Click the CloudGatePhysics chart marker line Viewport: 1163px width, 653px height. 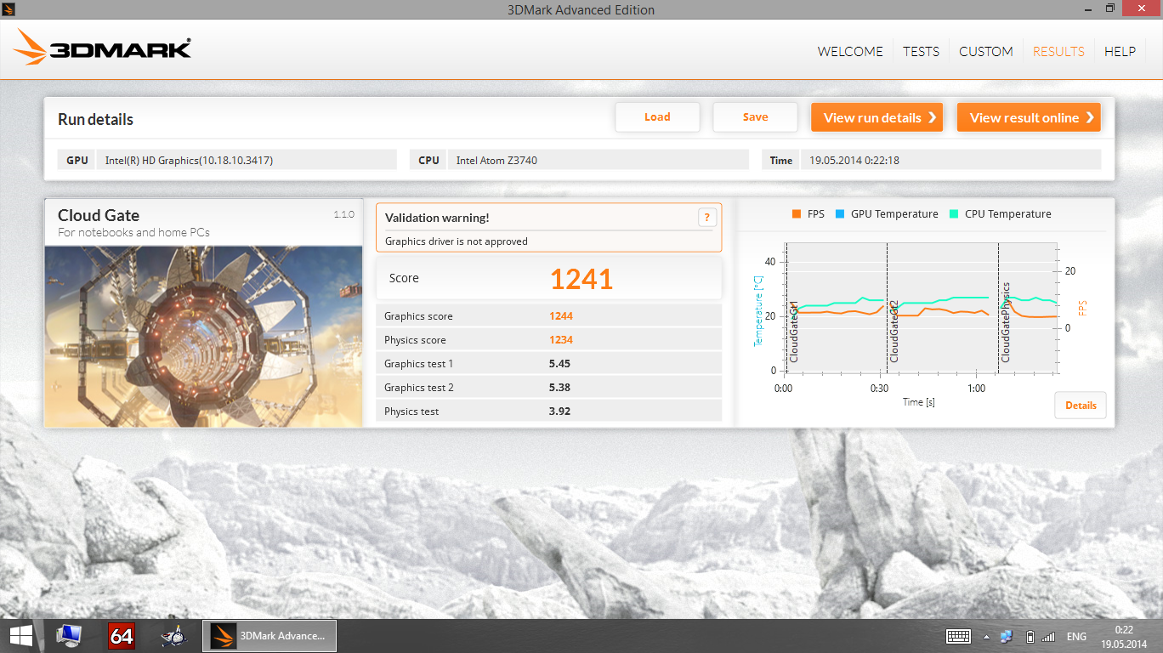(998, 308)
